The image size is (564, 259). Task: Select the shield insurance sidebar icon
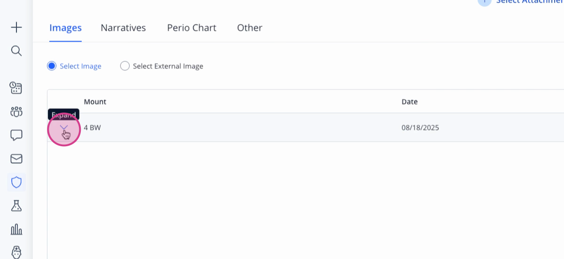[16, 182]
